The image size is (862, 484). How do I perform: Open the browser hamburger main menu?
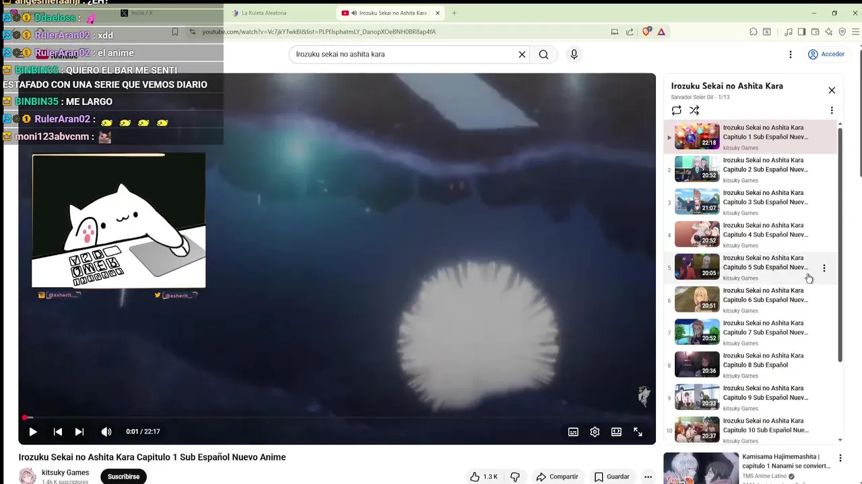pyautogui.click(x=856, y=32)
